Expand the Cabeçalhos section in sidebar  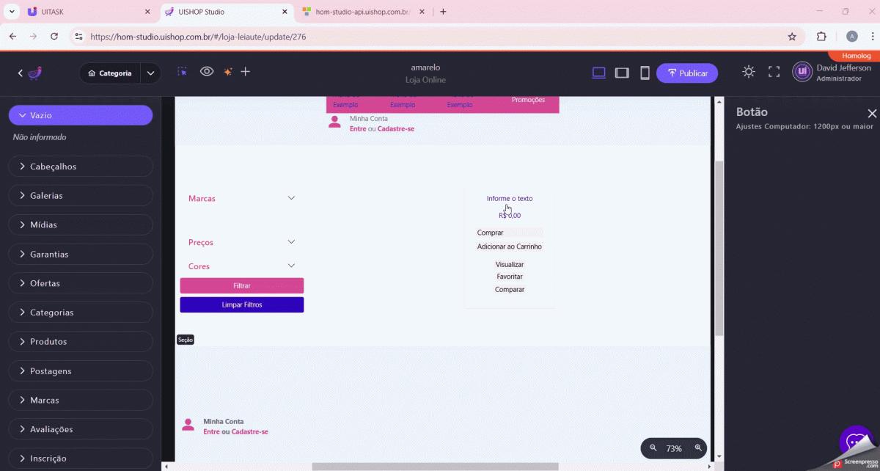(81, 167)
